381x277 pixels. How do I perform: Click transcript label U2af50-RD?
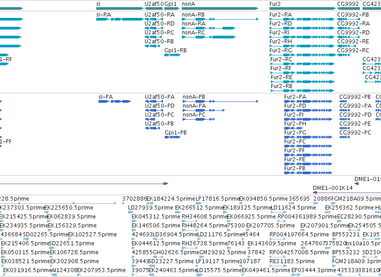160,24
